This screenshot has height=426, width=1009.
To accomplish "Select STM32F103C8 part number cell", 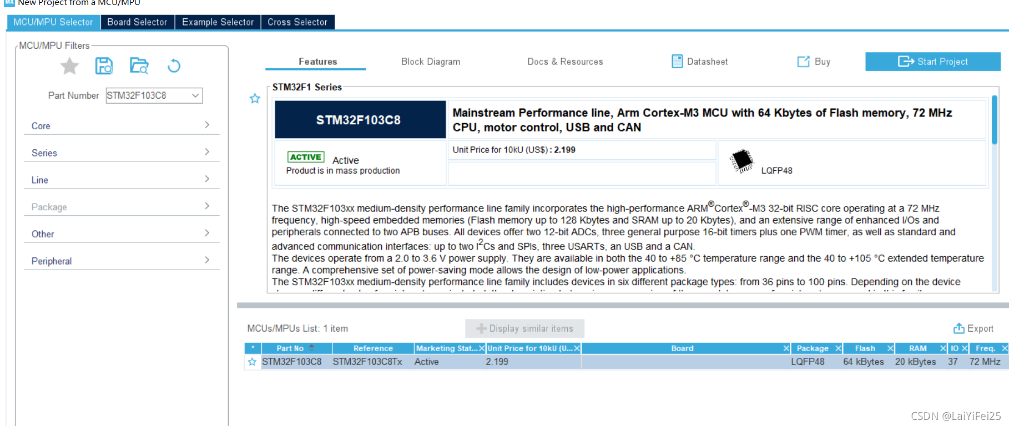I will pos(292,362).
